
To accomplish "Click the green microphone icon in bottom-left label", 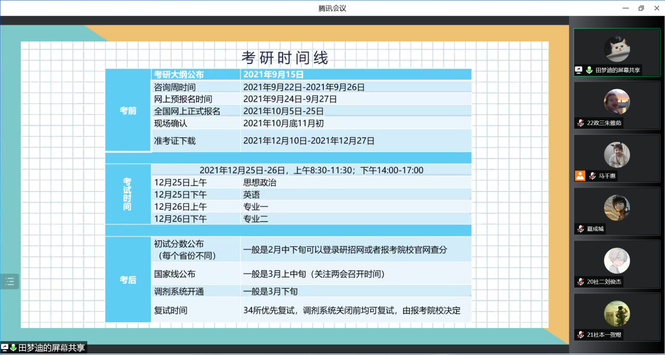I will pos(13,348).
